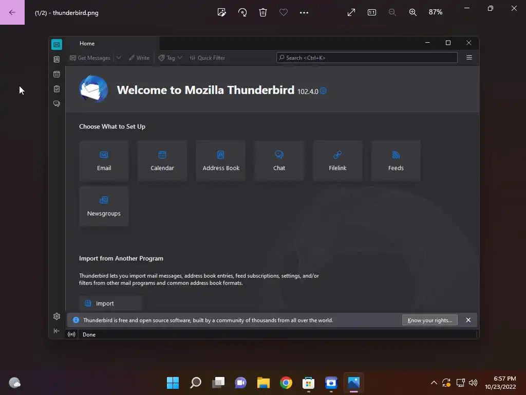This screenshot has width=526, height=395.
Task: Open the clock showing 6:57 PM
Action: pyautogui.click(x=500, y=383)
